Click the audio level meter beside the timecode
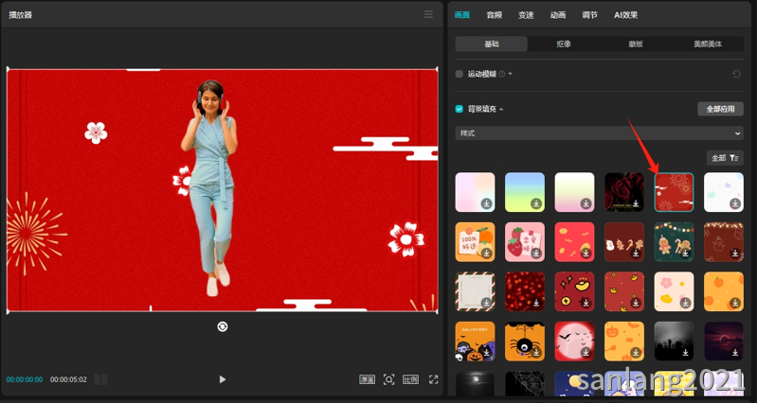The image size is (757, 403). (x=100, y=379)
